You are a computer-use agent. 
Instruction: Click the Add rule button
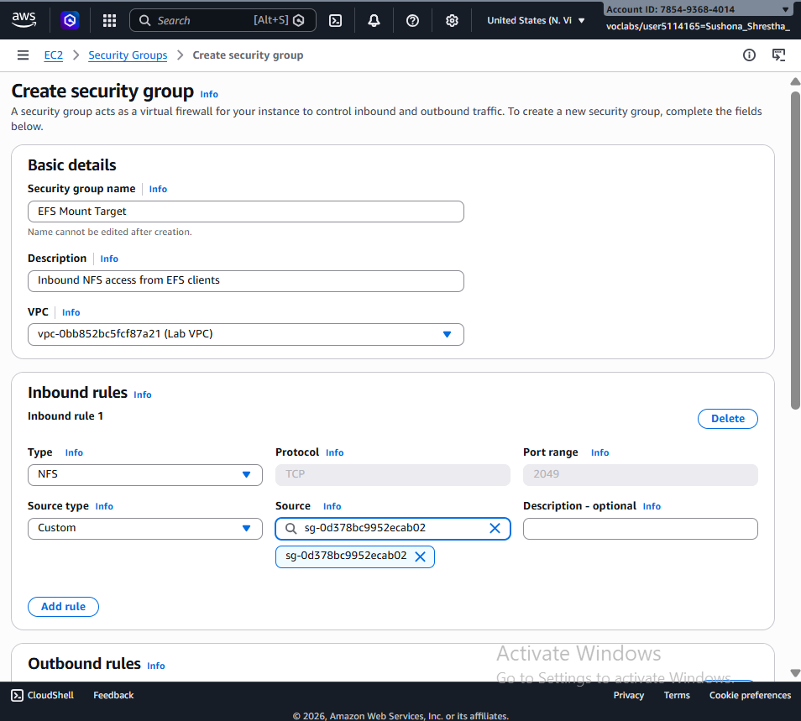point(63,607)
